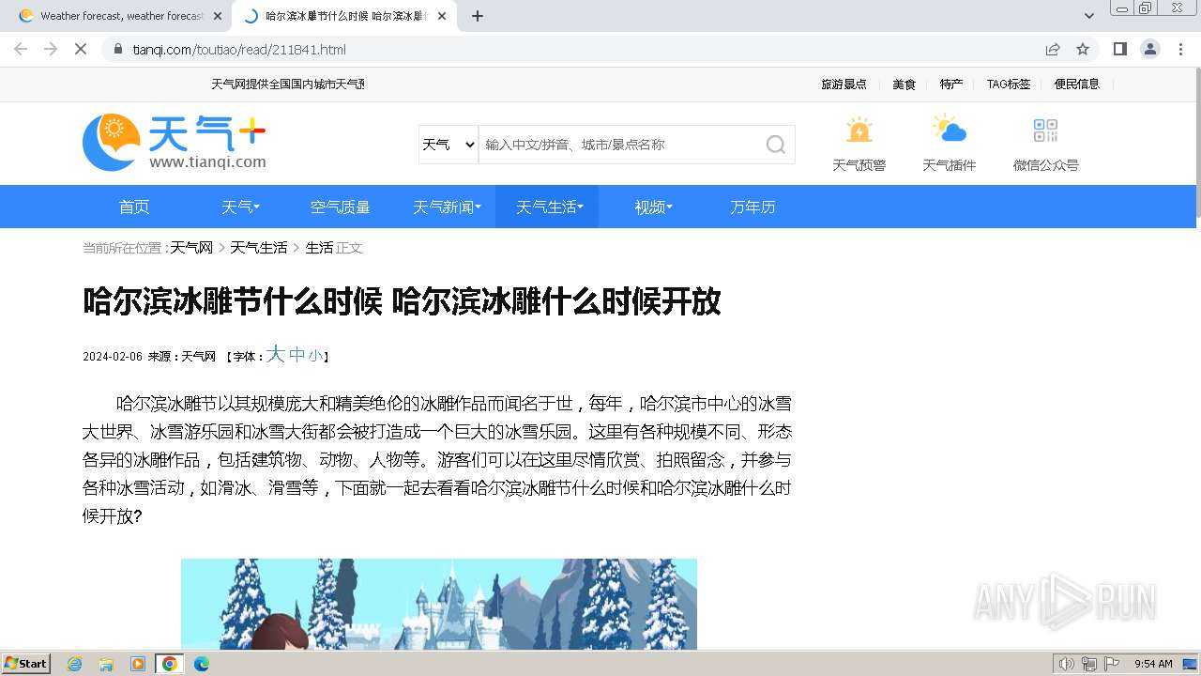Open the 天气 search type dropdown

pyautogui.click(x=448, y=145)
